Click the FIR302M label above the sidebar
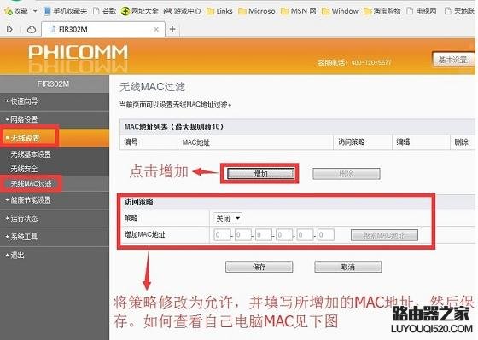The image size is (478, 340). pyautogui.click(x=53, y=84)
